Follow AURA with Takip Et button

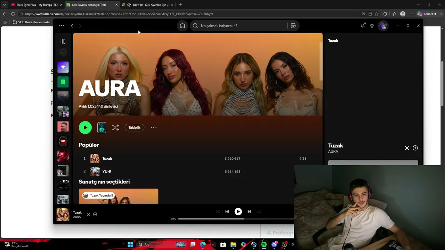(x=135, y=127)
